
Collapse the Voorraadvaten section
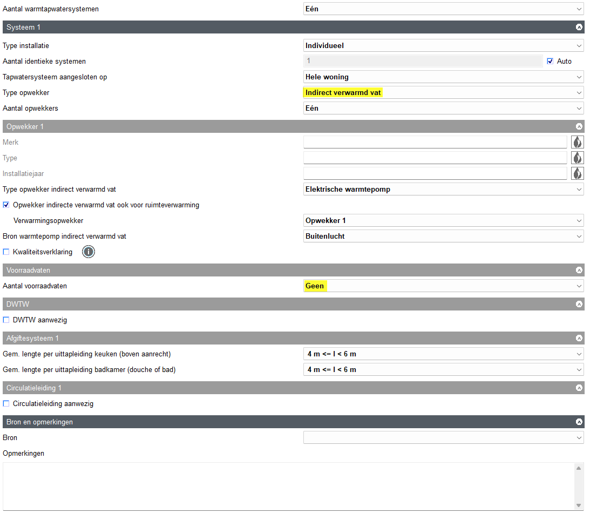(x=579, y=270)
